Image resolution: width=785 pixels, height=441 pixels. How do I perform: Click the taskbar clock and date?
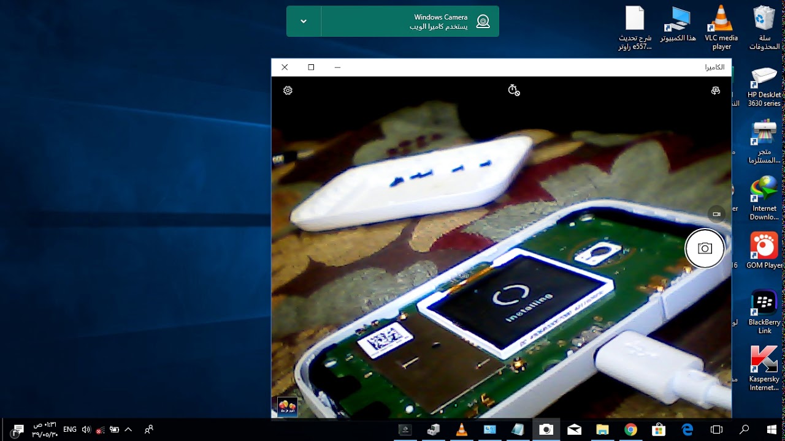coord(45,429)
